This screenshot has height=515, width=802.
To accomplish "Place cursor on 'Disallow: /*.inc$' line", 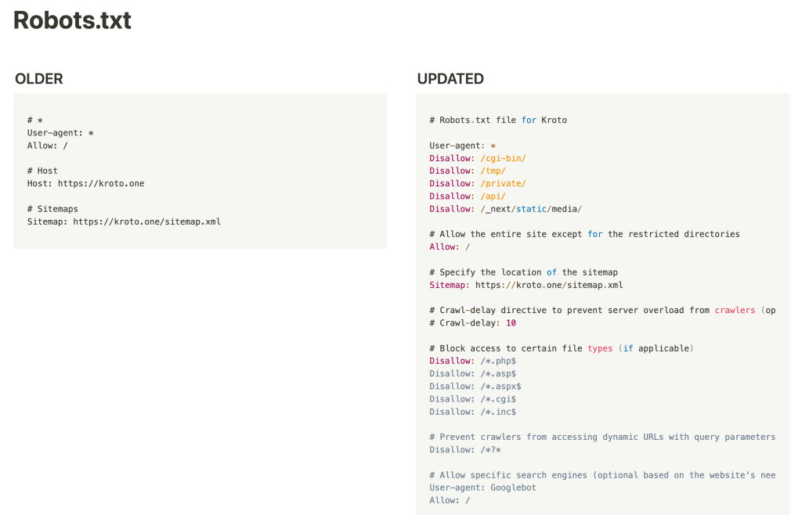I will [472, 412].
